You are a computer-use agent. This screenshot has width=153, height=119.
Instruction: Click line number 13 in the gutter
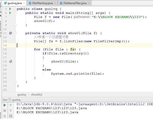coord(5,41)
